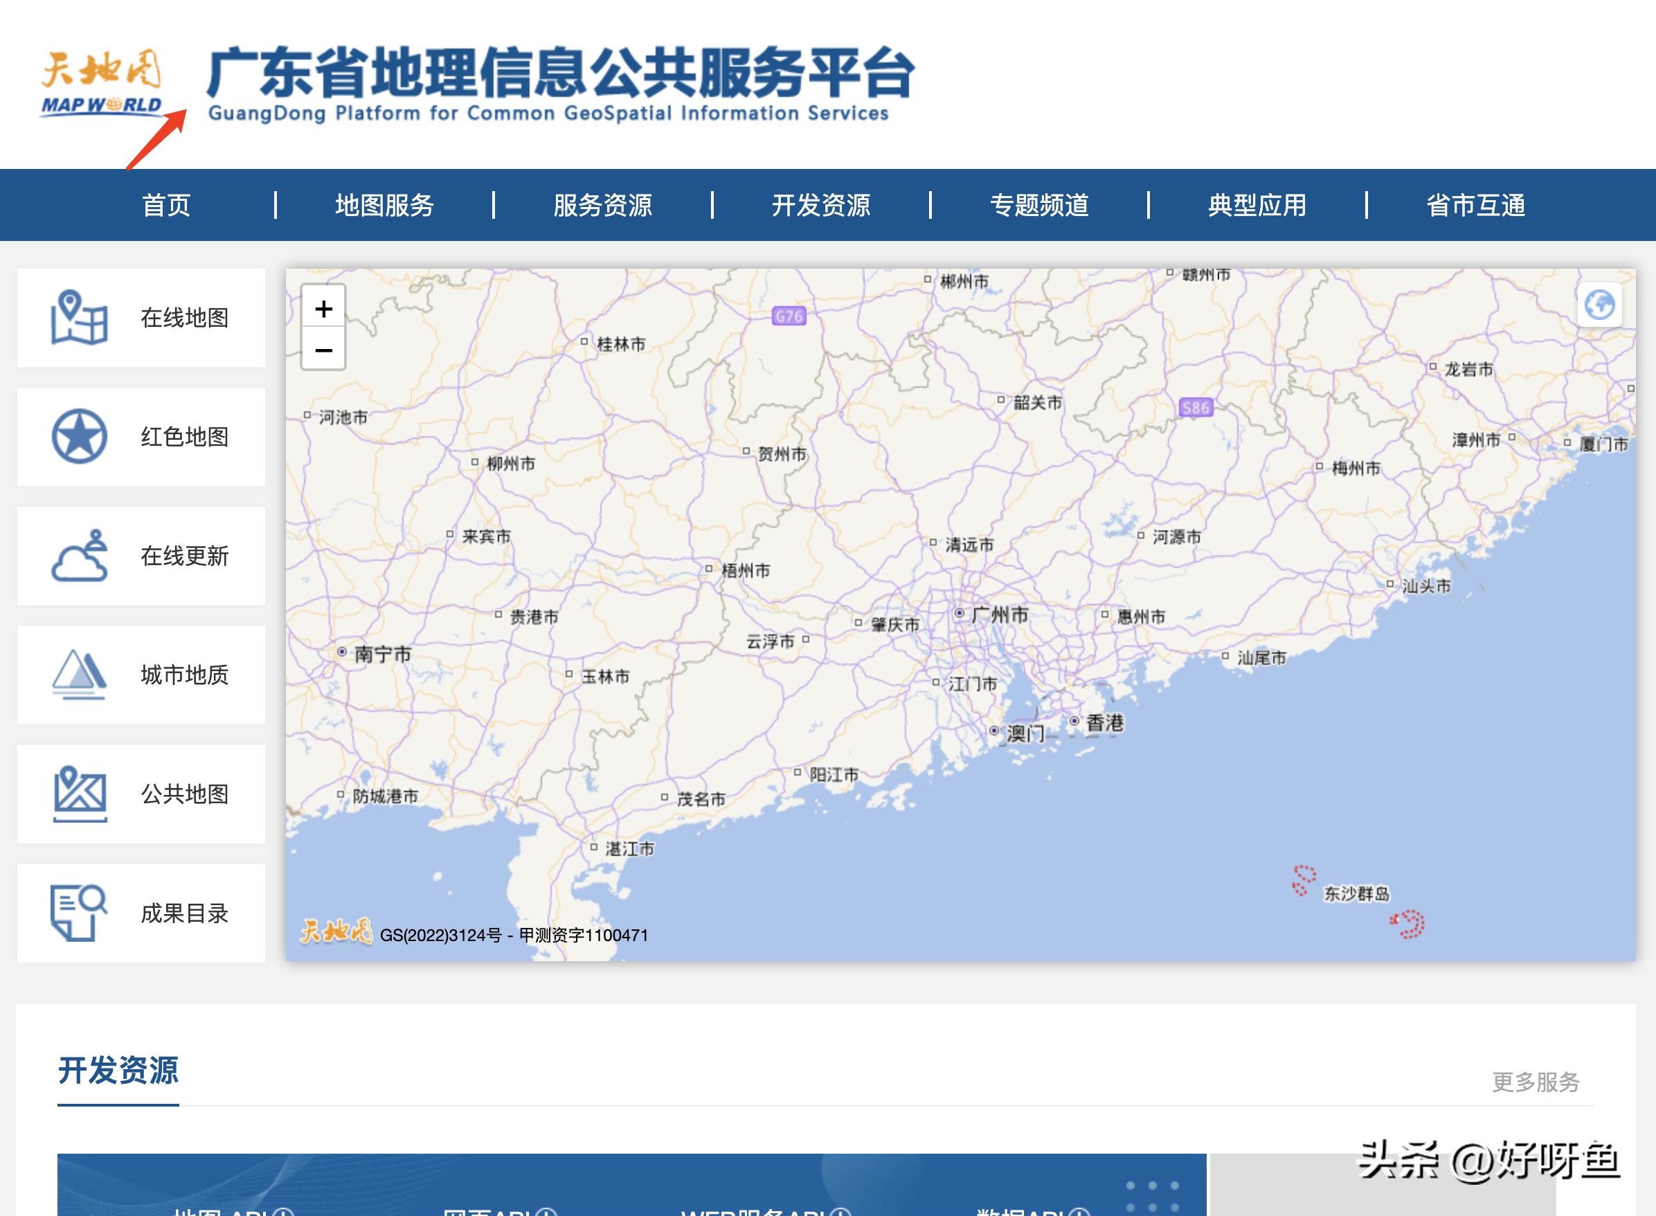This screenshot has height=1216, width=1656.
Task: Select the 红色地图 star icon
Action: point(80,436)
